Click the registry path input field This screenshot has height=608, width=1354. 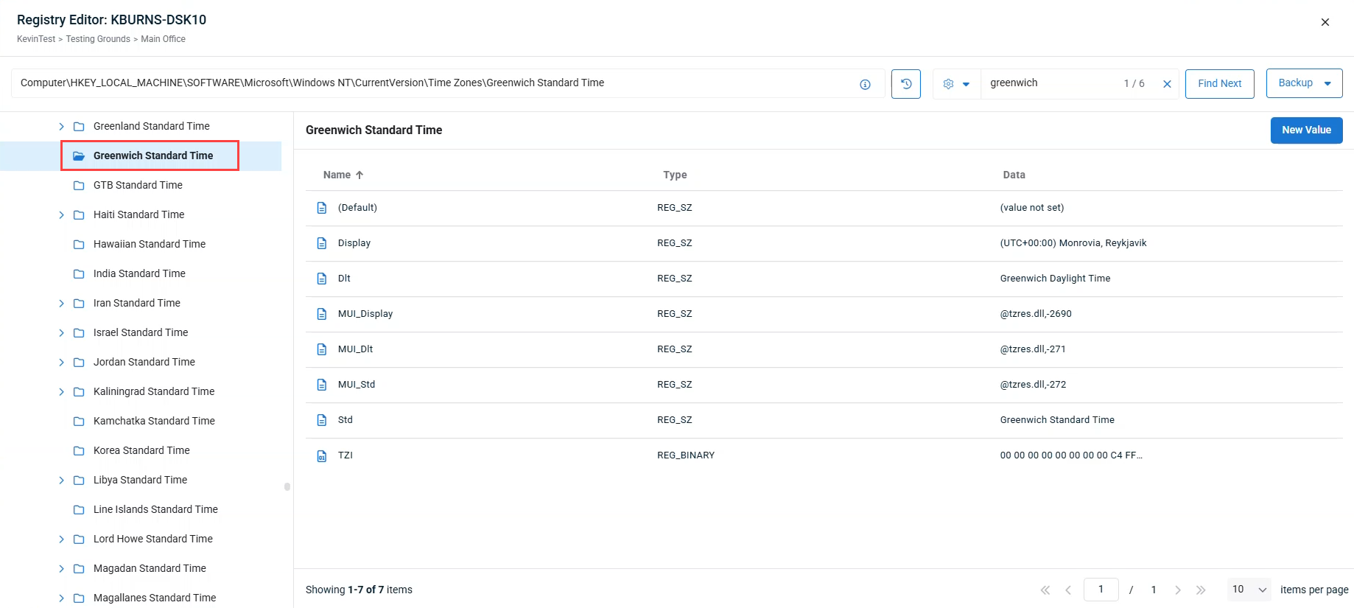pyautogui.click(x=435, y=83)
